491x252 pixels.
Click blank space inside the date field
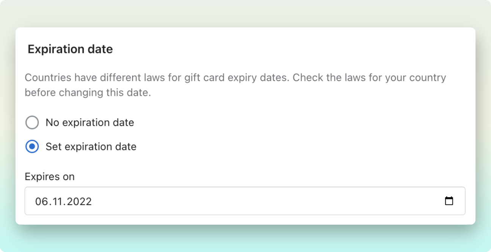click(x=265, y=201)
